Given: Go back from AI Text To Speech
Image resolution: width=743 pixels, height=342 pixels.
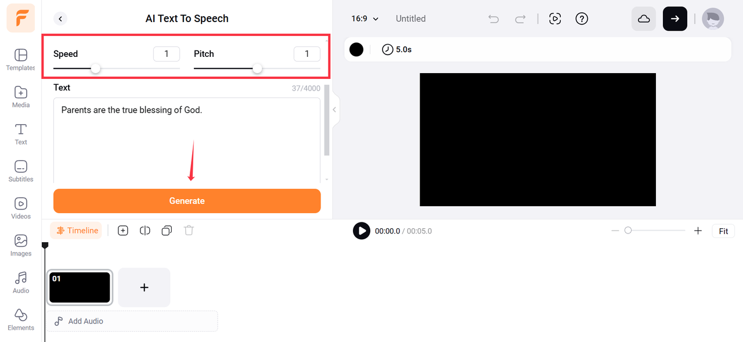Looking at the screenshot, I should tap(60, 19).
